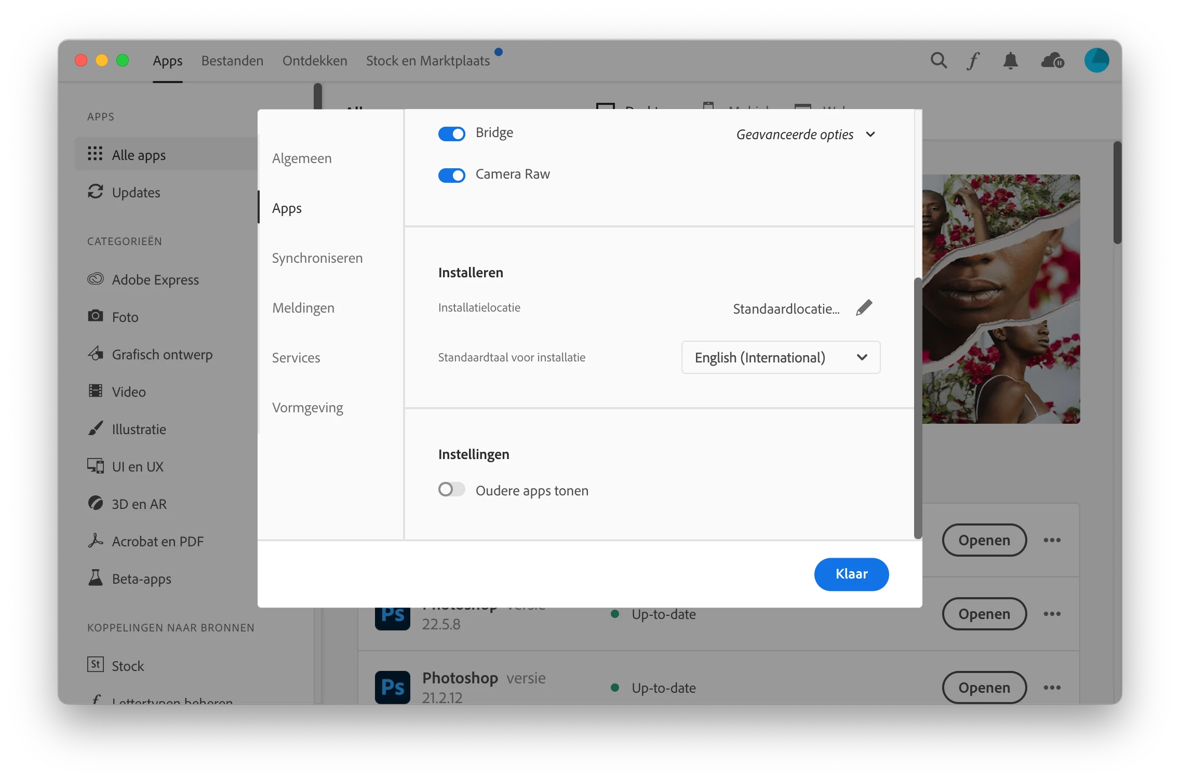Open the account profile avatar
This screenshot has height=781, width=1180.
pyautogui.click(x=1096, y=61)
